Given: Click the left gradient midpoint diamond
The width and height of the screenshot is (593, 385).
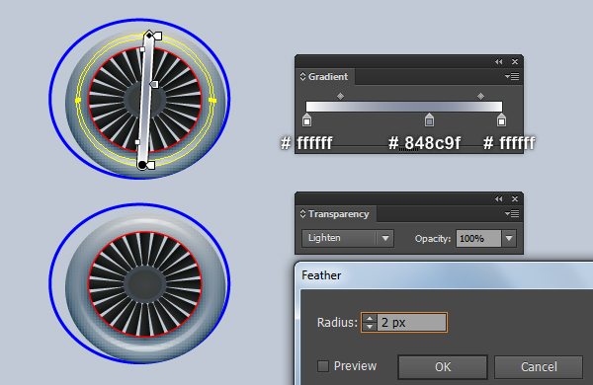Looking at the screenshot, I should pos(340,97).
